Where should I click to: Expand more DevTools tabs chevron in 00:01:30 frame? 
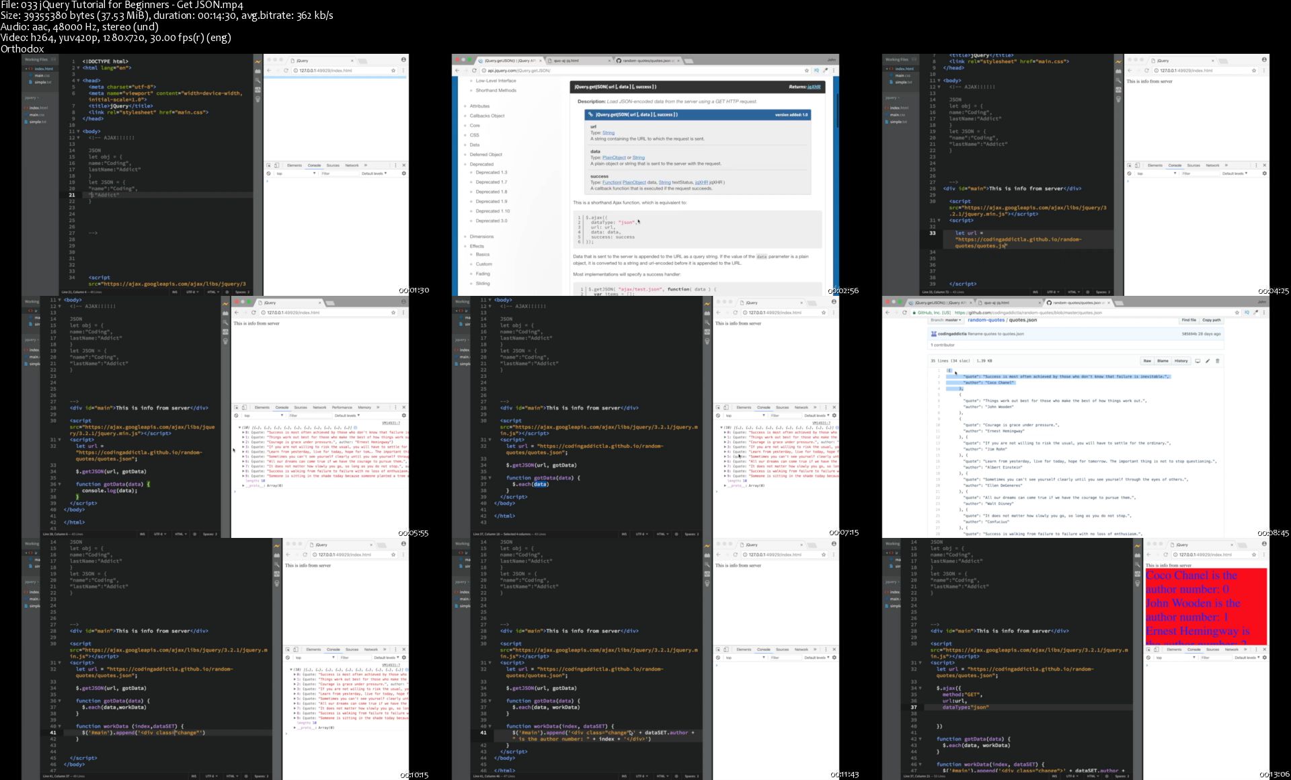coord(366,165)
